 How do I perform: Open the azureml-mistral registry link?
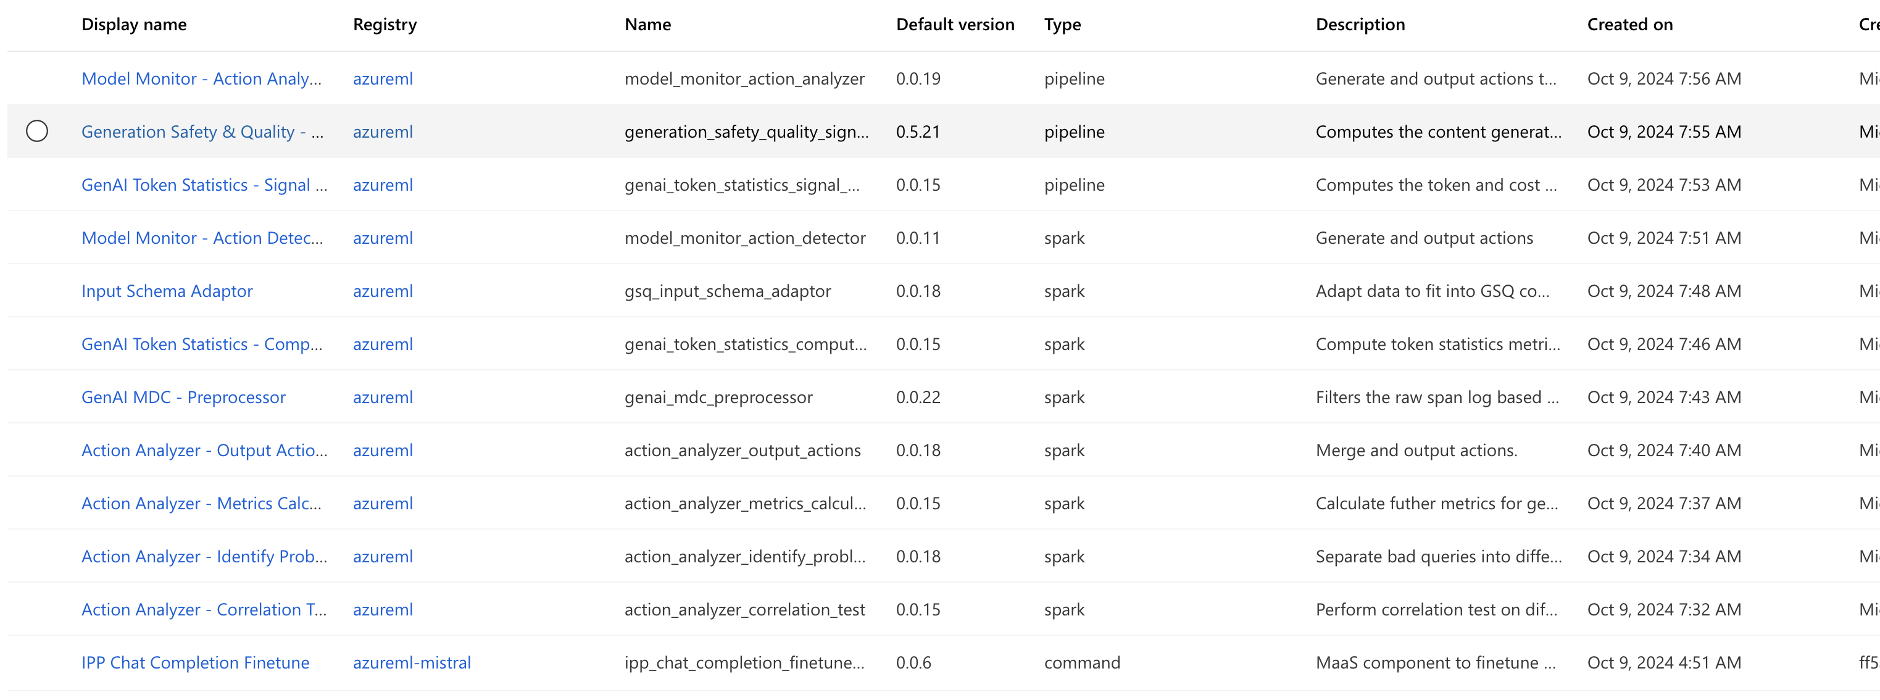[412, 663]
